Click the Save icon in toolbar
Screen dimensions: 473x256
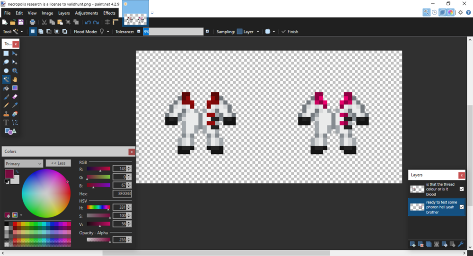click(21, 22)
